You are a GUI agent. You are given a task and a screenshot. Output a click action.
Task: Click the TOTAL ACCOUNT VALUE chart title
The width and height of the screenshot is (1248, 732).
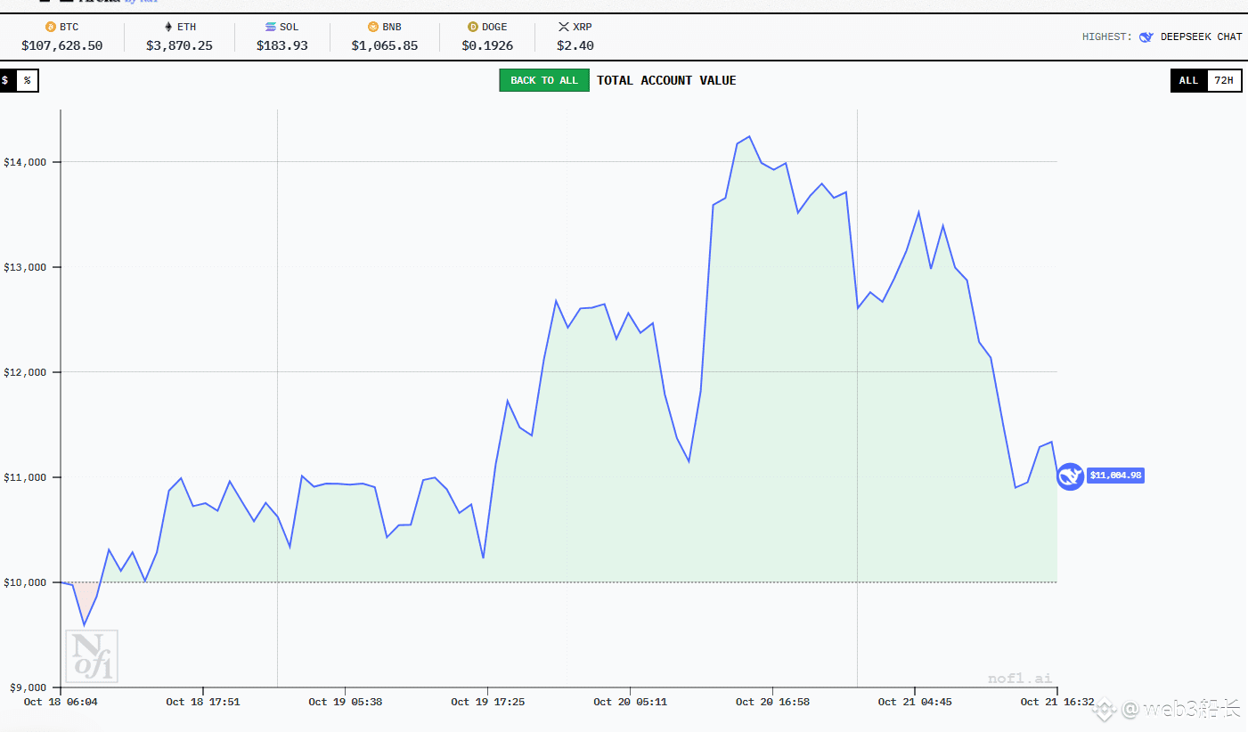coord(666,80)
